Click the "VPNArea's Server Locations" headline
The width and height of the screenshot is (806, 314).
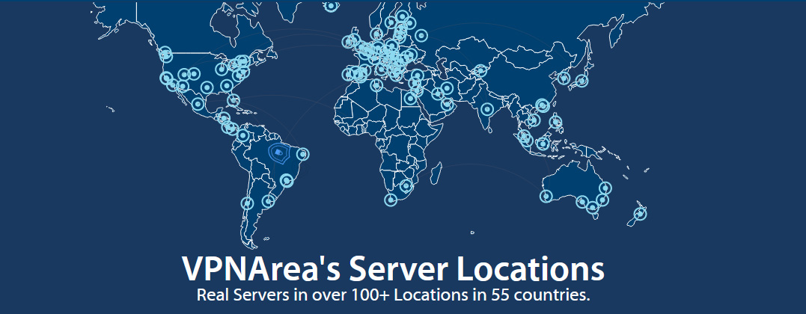393,269
